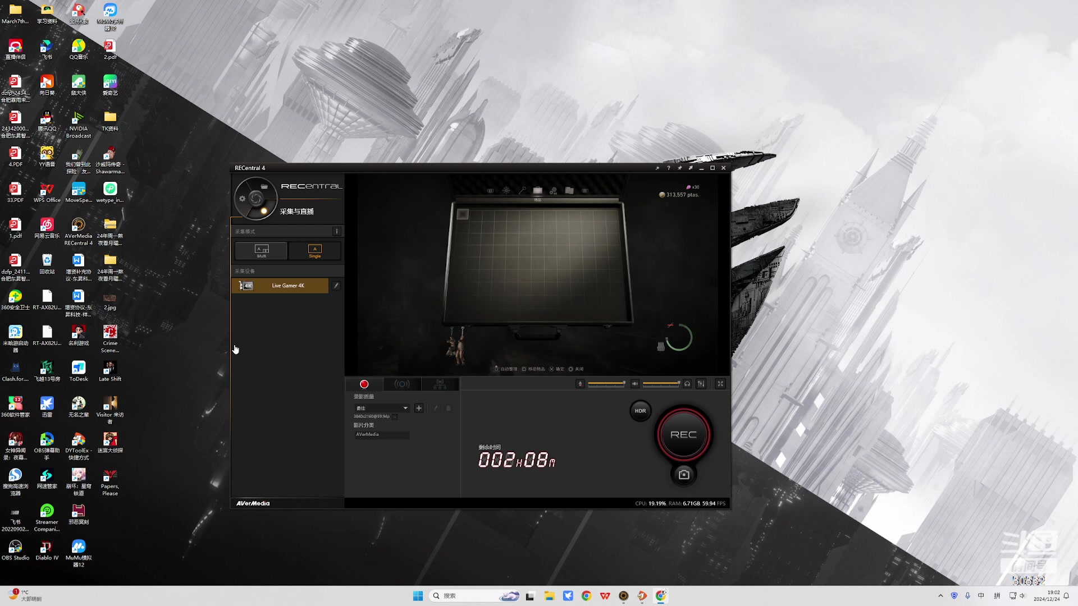This screenshot has width=1078, height=606.
Task: Open help in RECentral title bar
Action: (x=668, y=168)
